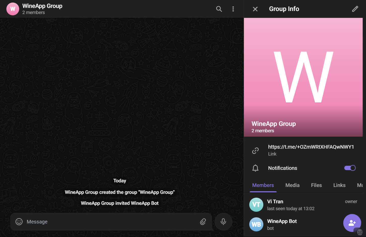
Task: Select the Members tab
Action: click(x=263, y=185)
